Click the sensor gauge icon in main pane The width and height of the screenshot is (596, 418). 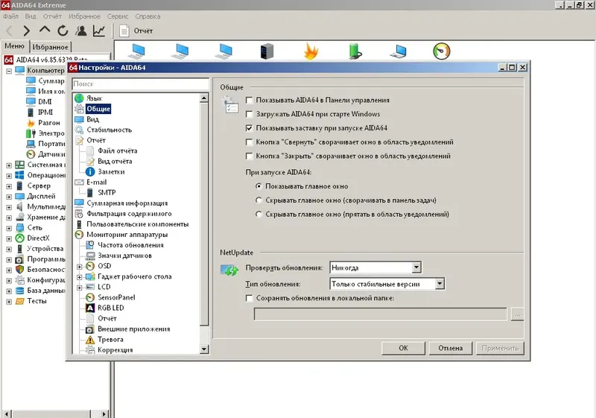(441, 51)
